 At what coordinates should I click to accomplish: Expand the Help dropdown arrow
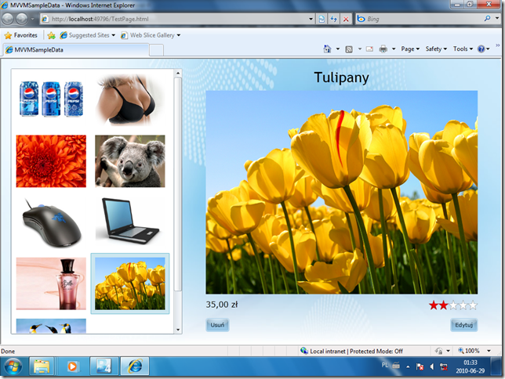tap(488, 49)
